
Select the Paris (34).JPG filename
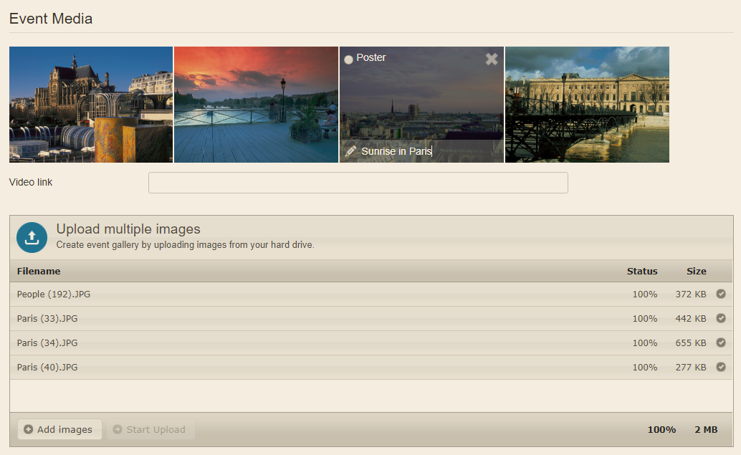pyautogui.click(x=47, y=343)
